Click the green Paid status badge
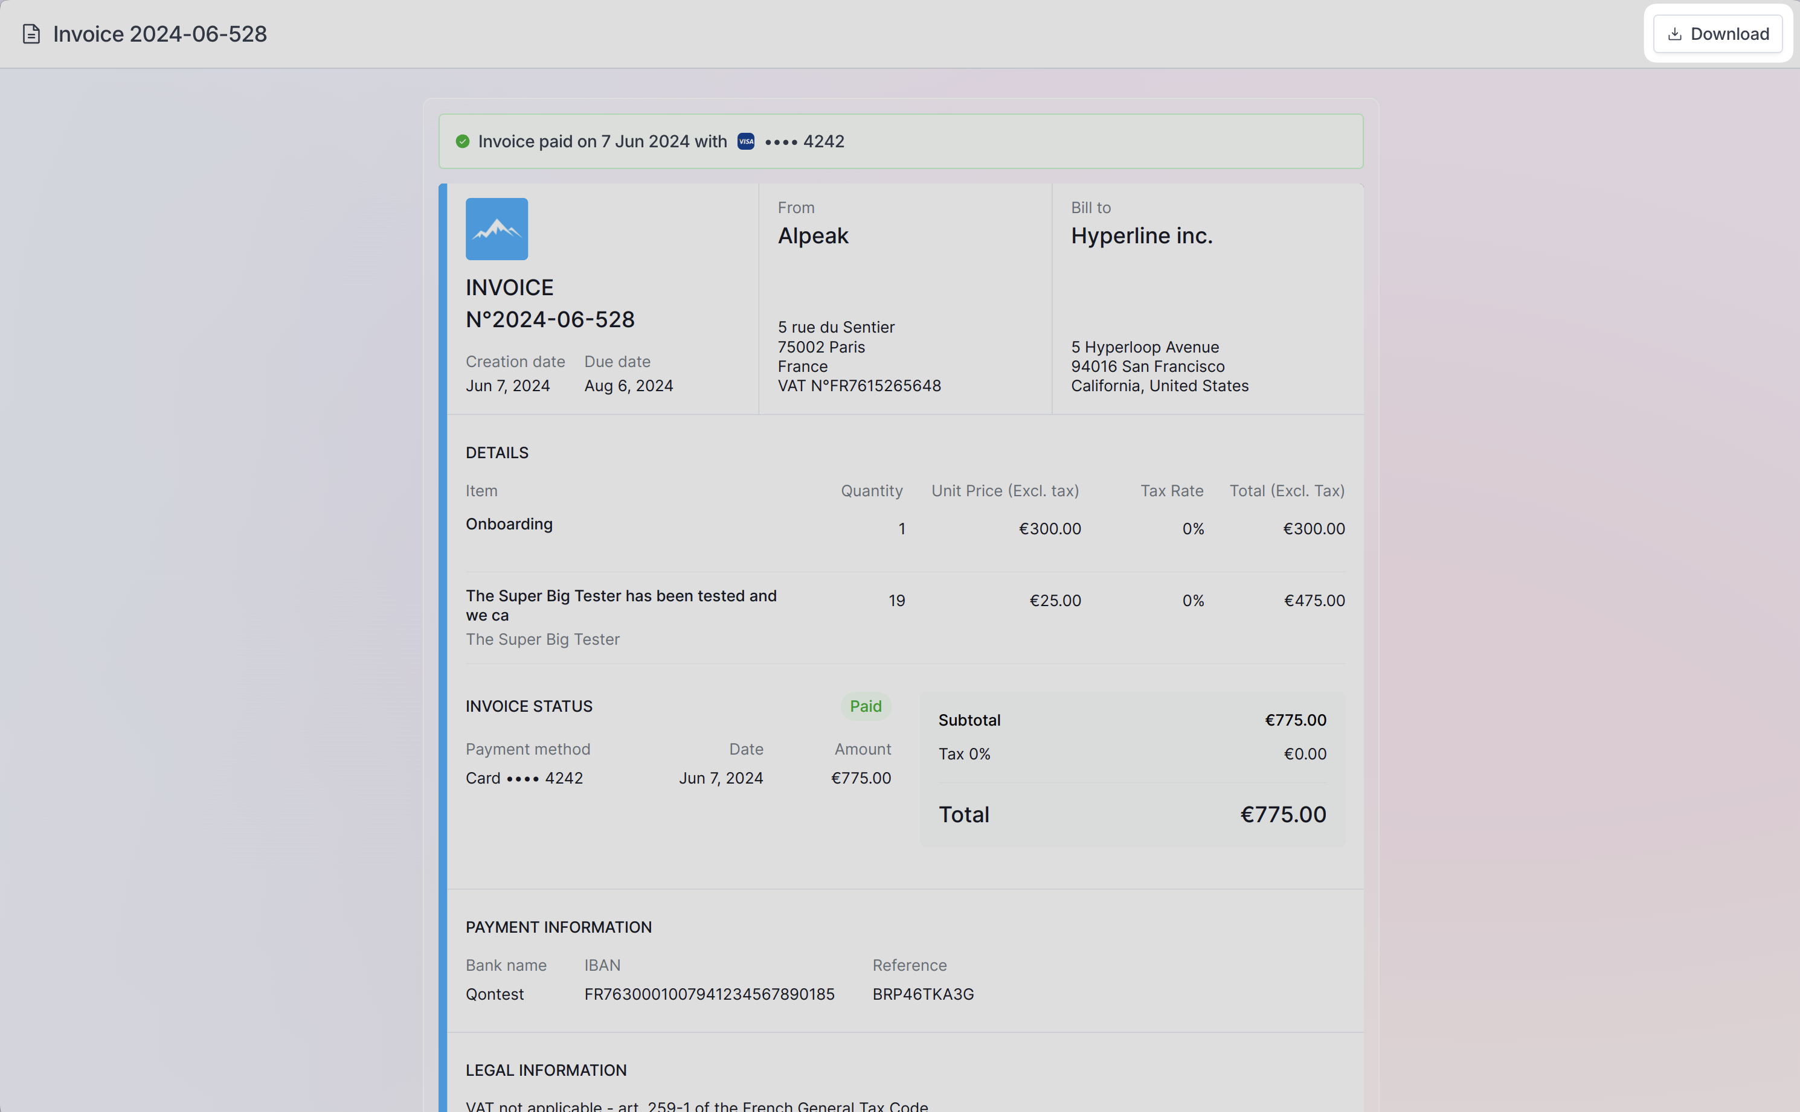This screenshot has width=1800, height=1112. coord(866,706)
